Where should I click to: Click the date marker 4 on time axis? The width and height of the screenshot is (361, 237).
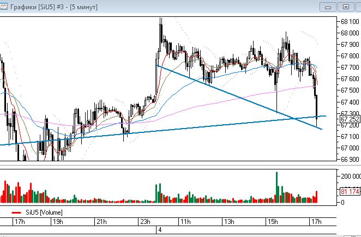[x=160, y=230]
